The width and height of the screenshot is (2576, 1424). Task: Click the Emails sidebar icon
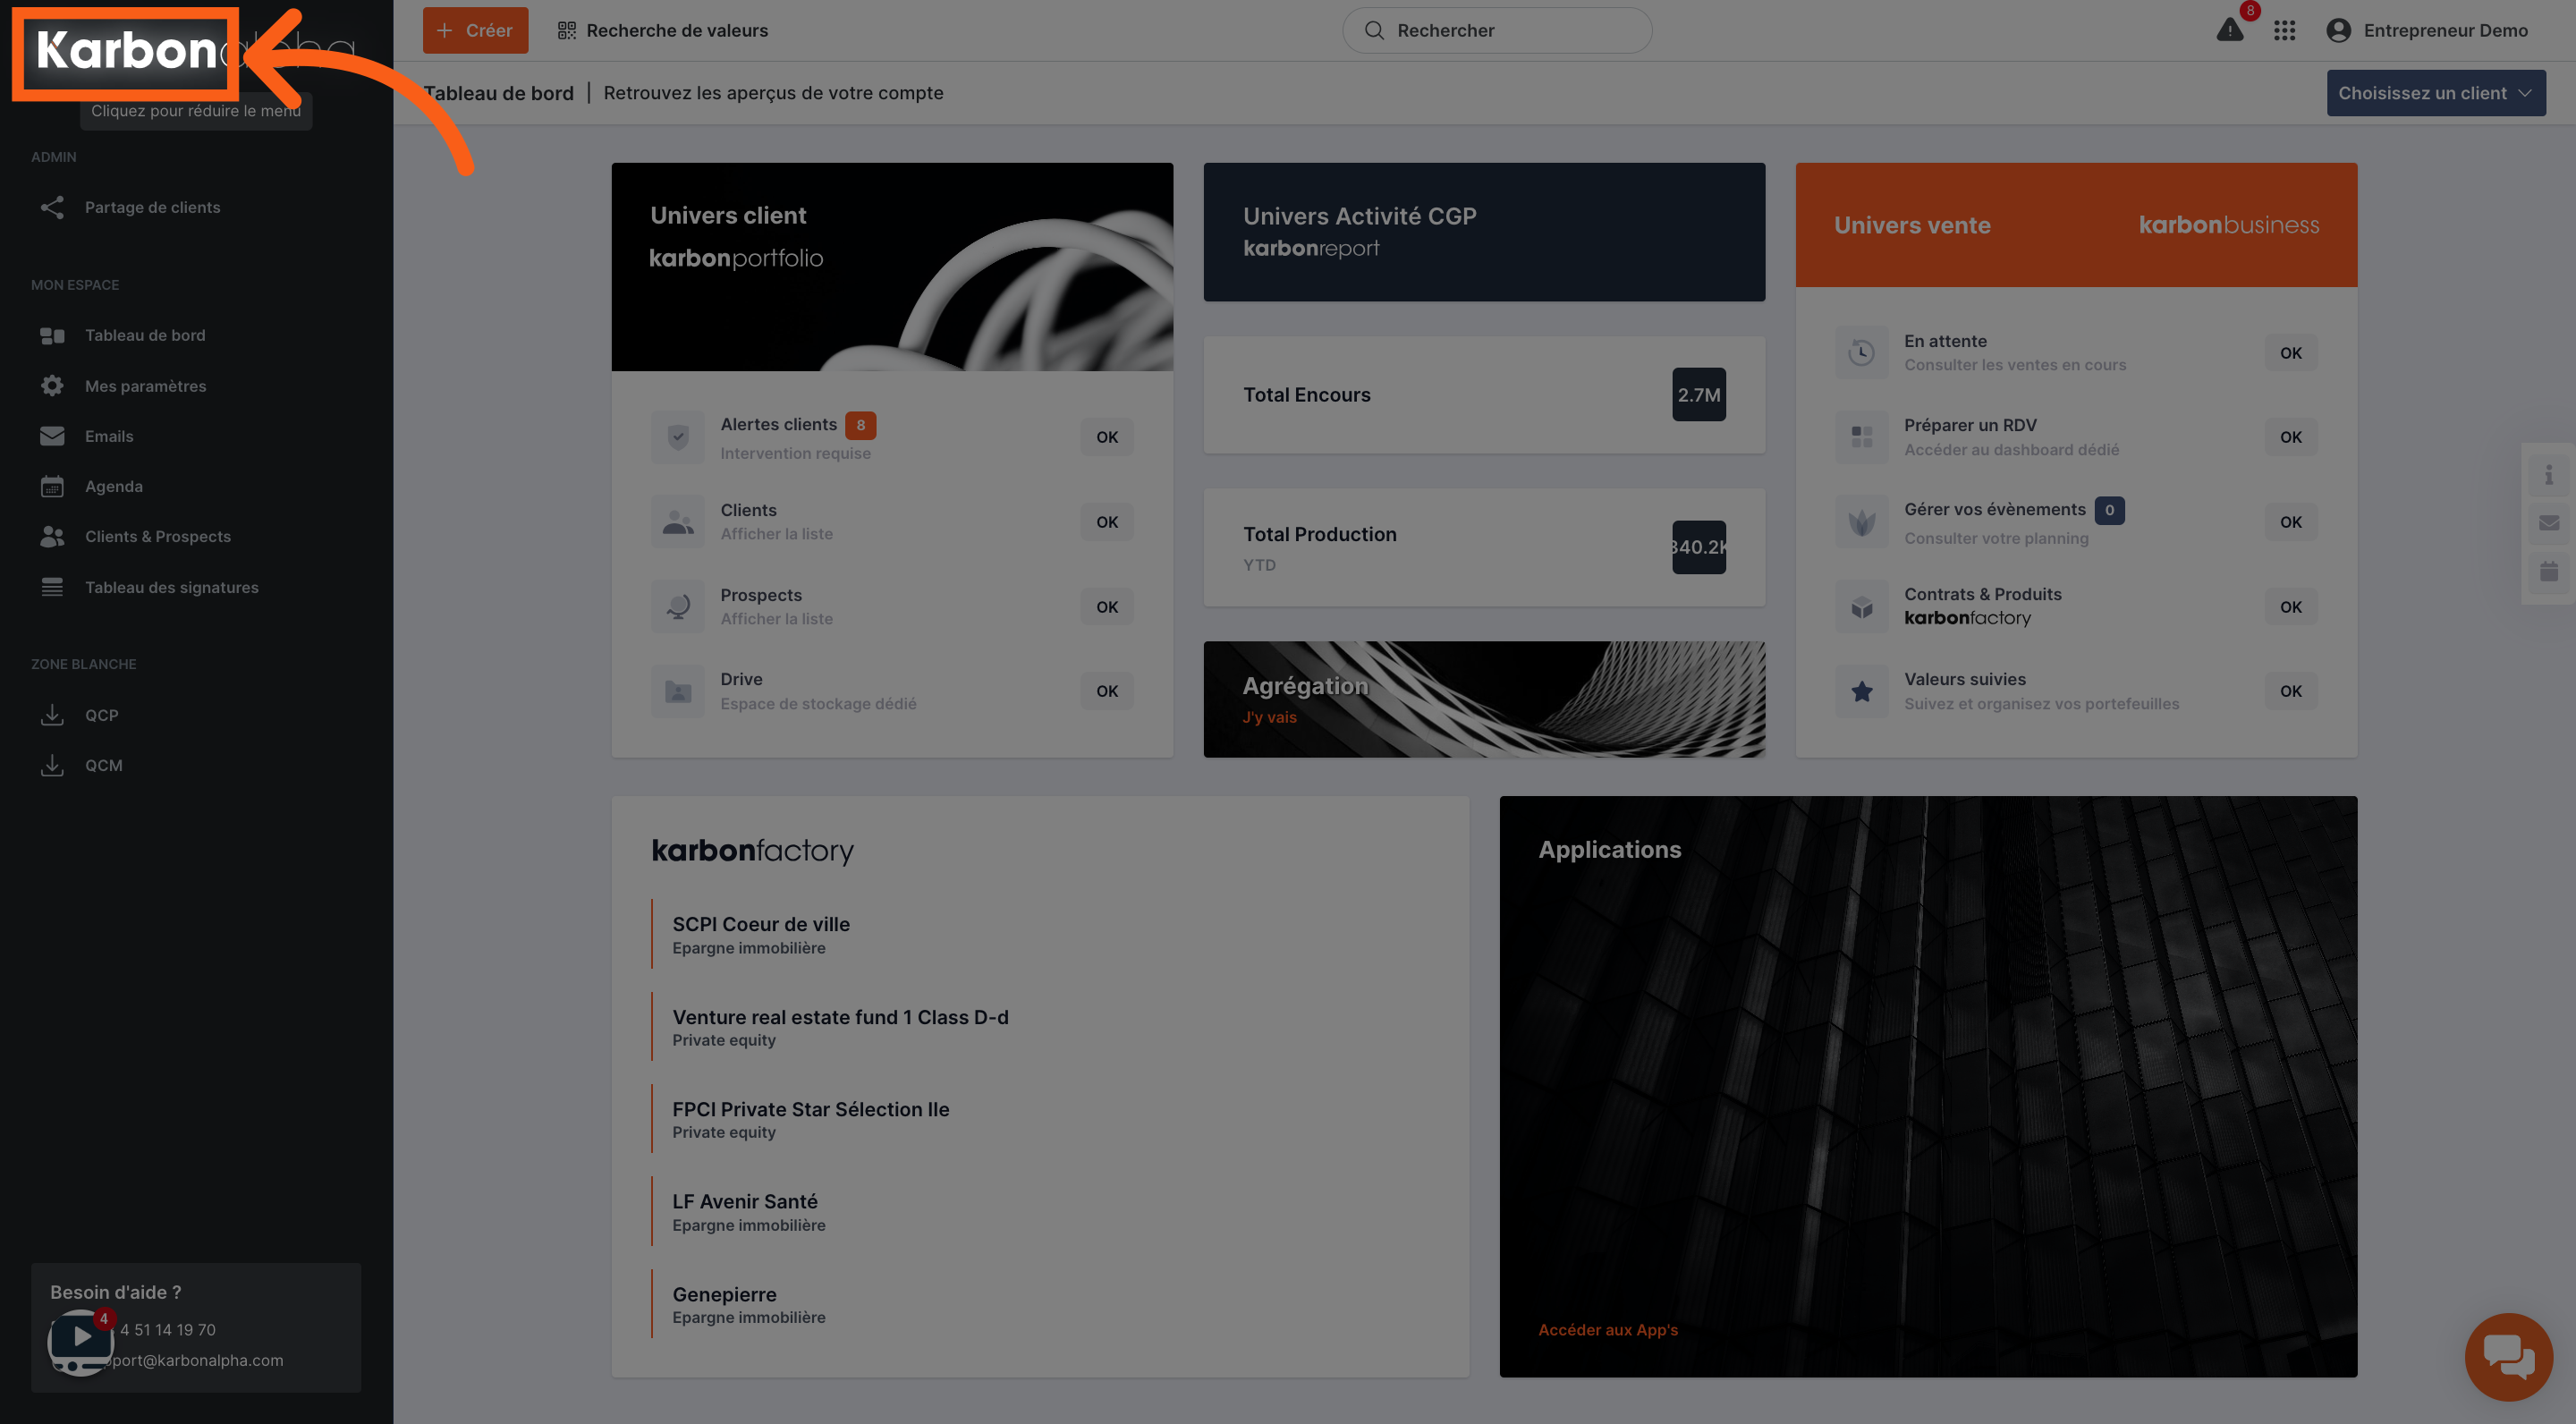tap(51, 435)
